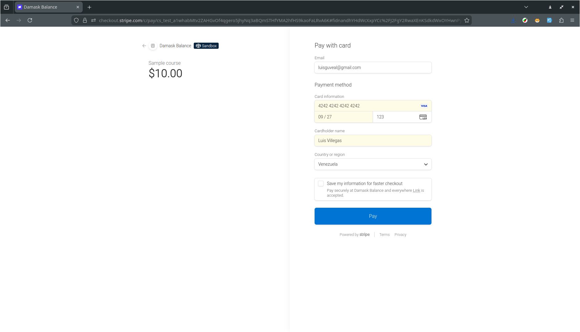
Task: Select the Damask Balance browser tab
Action: (x=46, y=7)
